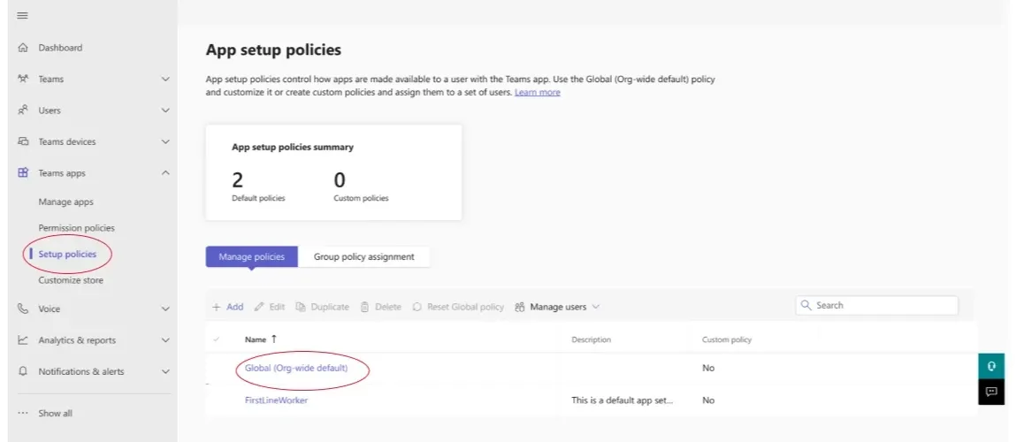Open the Learn more link
This screenshot has height=442, width=1017.
pyautogui.click(x=538, y=93)
